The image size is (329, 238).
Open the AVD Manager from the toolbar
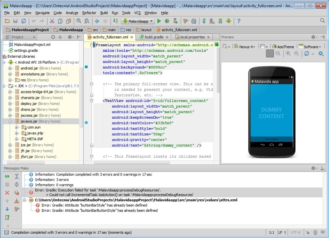tap(212, 21)
